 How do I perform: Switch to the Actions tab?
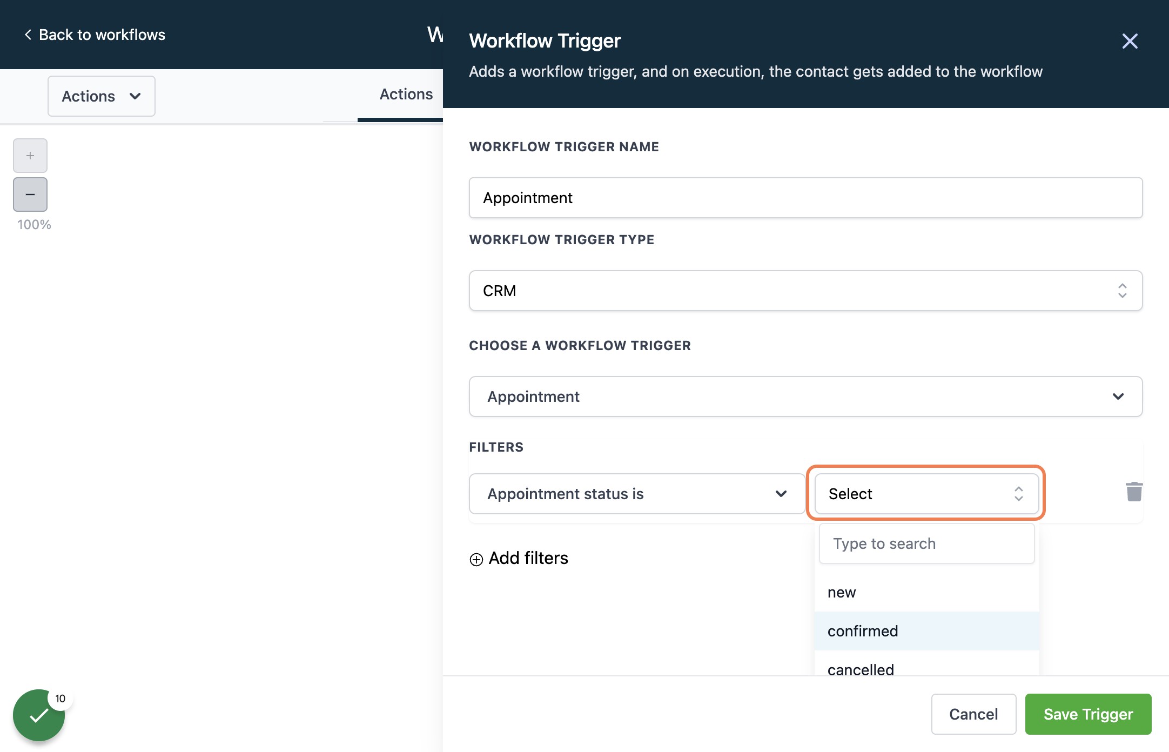click(x=406, y=95)
